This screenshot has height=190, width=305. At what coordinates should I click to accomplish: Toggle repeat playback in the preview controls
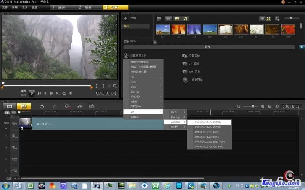click(64, 93)
